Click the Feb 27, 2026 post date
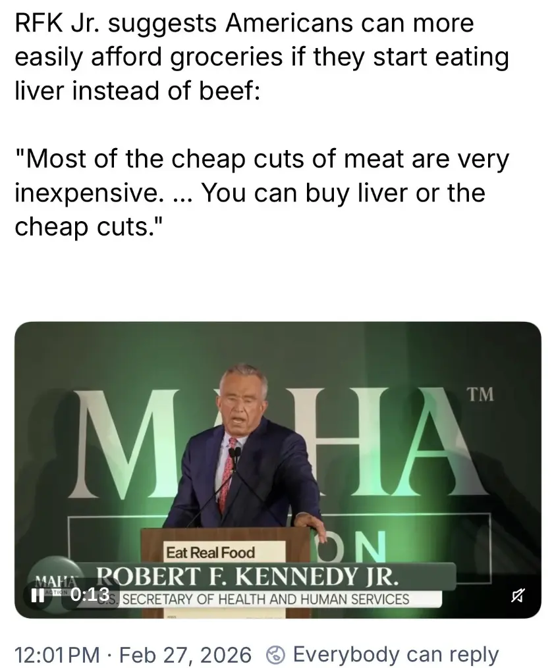 (186, 655)
